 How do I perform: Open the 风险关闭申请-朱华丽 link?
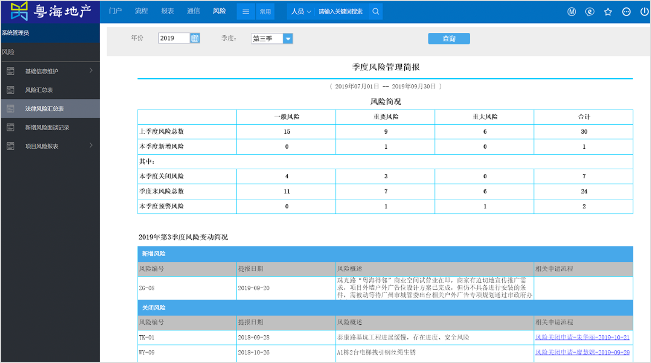(582, 337)
